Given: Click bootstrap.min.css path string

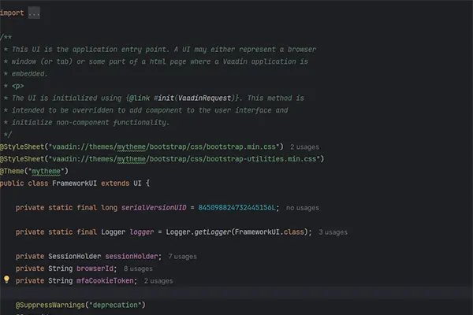Looking at the screenshot, I should click(166, 146).
